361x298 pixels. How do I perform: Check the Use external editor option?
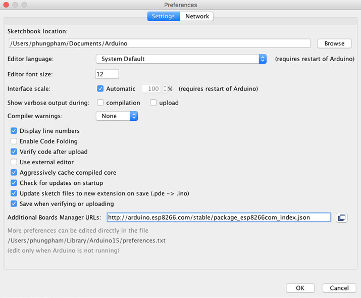(14, 162)
